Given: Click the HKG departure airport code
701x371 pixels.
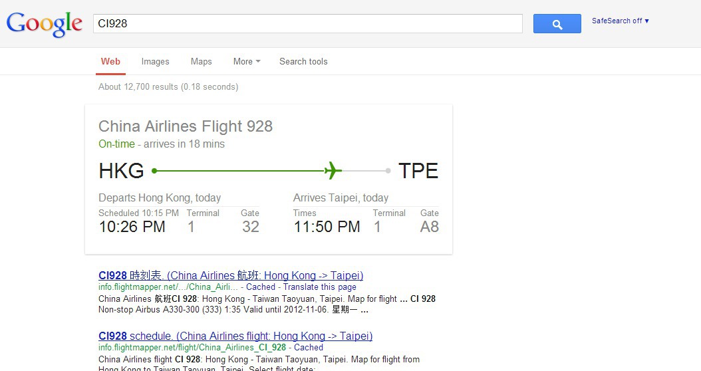Looking at the screenshot, I should (121, 171).
